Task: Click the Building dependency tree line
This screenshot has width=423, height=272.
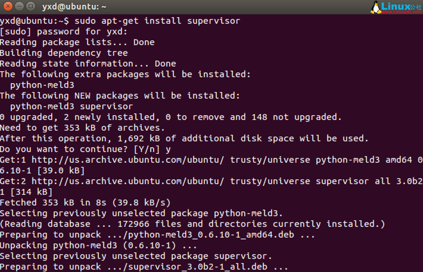Action: 64,53
